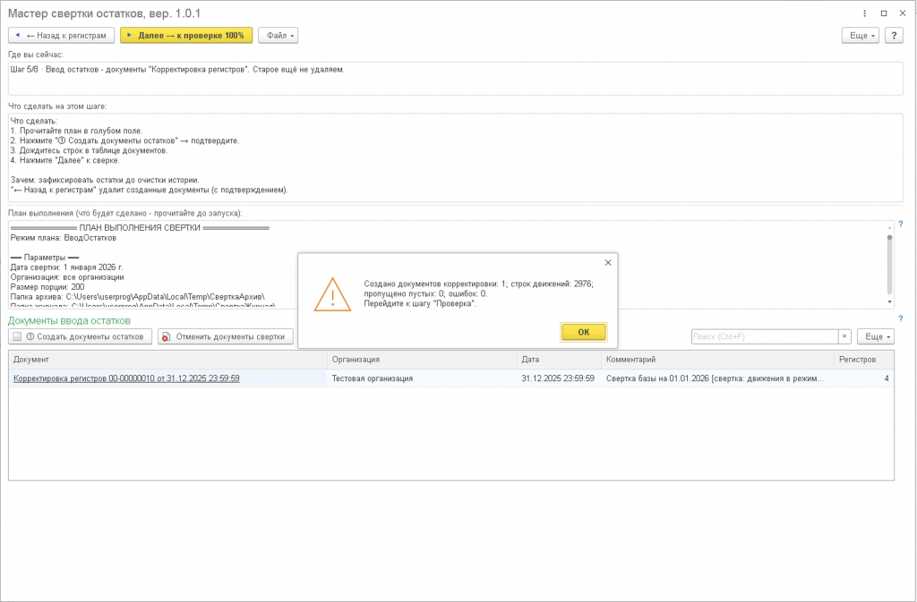This screenshot has height=602, width=917.
Task: Open the Файл dropdown menu
Action: (x=279, y=36)
